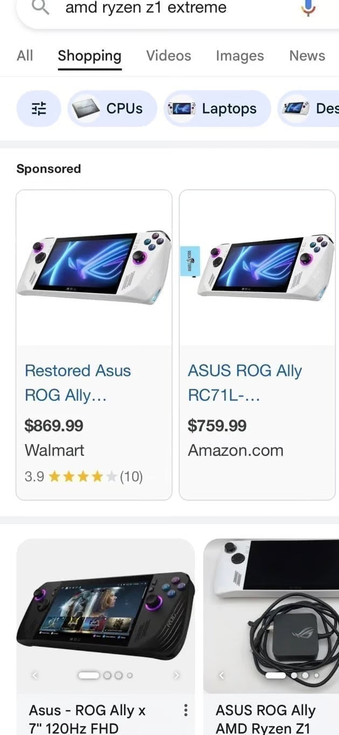
Task: Open the filter settings icon chip
Action: click(x=39, y=109)
